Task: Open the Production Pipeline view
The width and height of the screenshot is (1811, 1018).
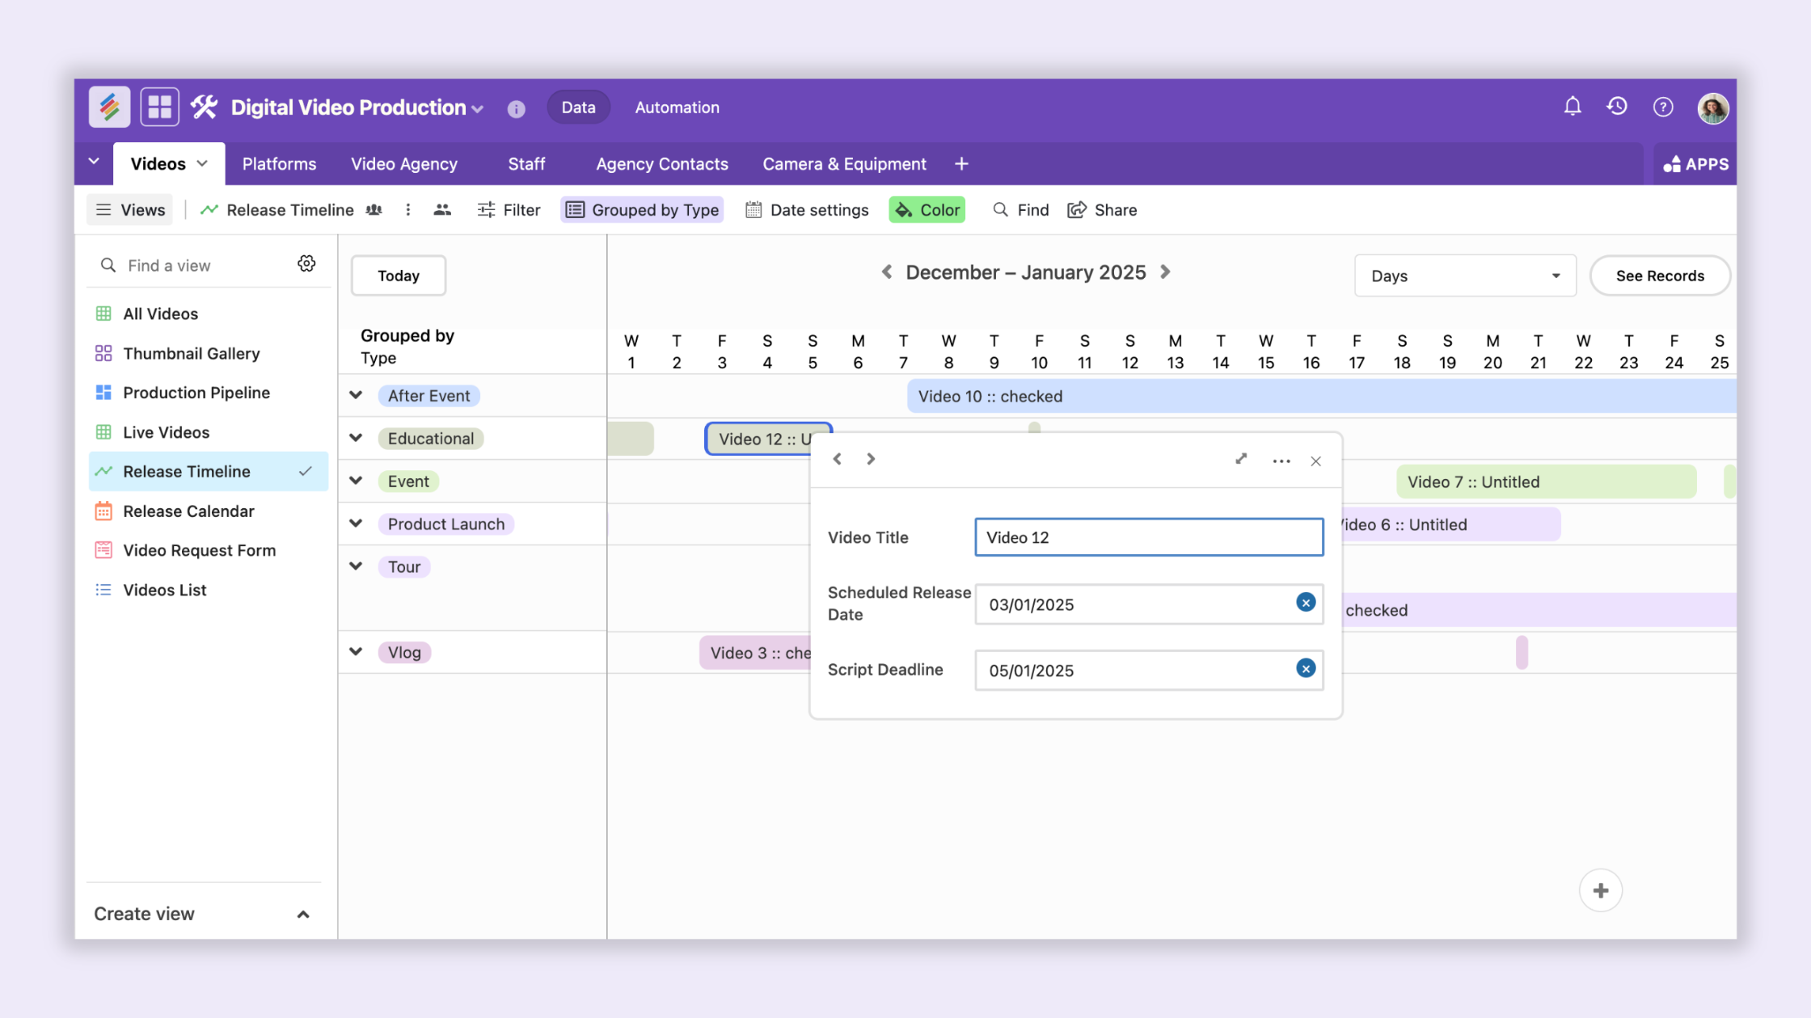Action: click(208, 393)
